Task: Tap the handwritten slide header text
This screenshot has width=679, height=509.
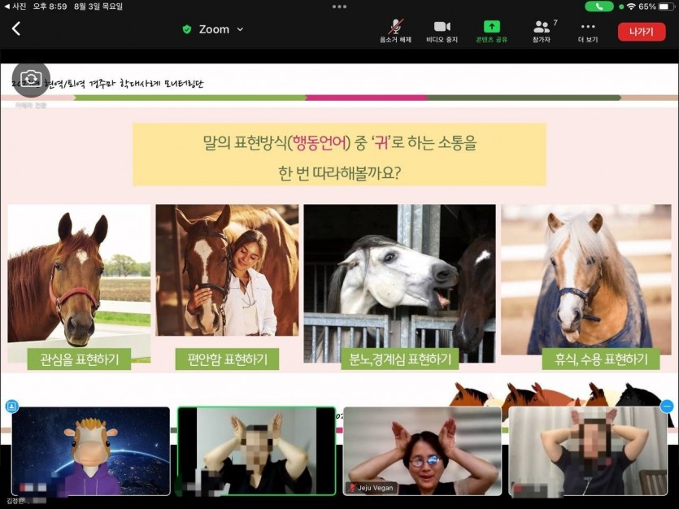Action: point(108,84)
